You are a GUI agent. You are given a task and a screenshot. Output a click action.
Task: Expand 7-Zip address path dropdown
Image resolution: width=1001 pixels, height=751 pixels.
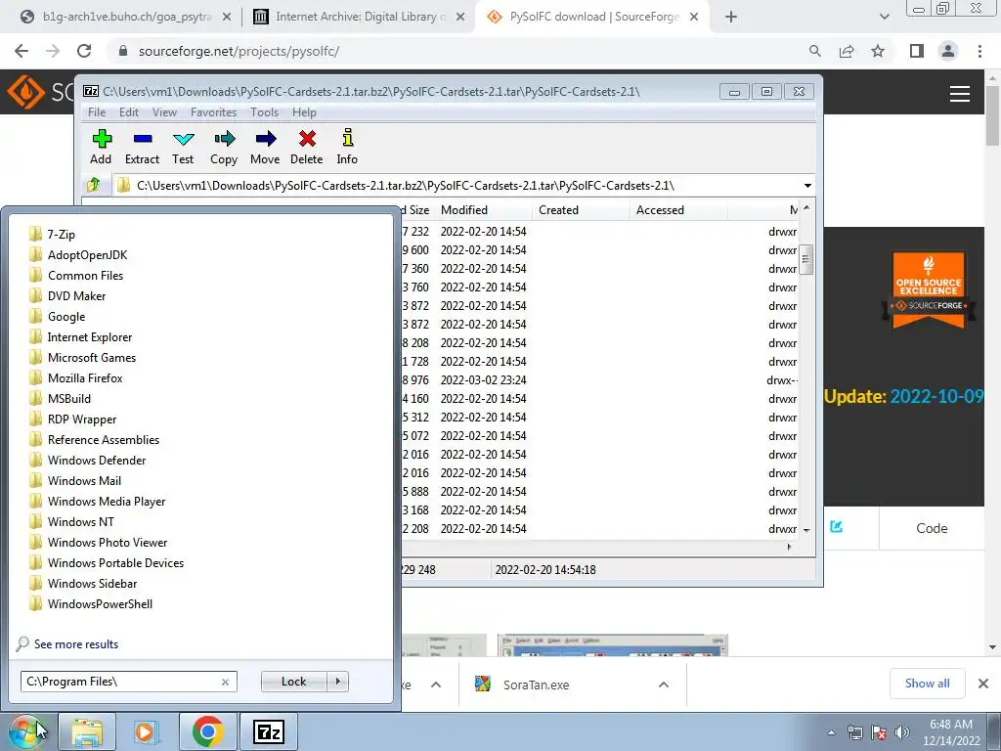coord(807,185)
